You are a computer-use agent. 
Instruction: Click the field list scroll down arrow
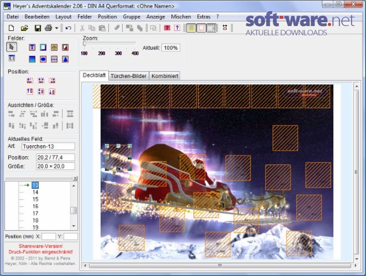74,226
